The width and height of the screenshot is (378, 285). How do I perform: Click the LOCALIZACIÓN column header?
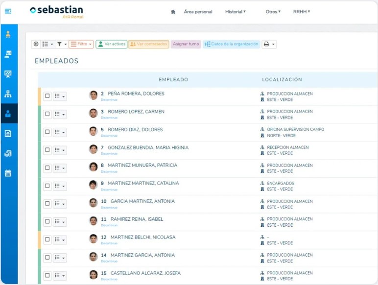tap(282, 79)
